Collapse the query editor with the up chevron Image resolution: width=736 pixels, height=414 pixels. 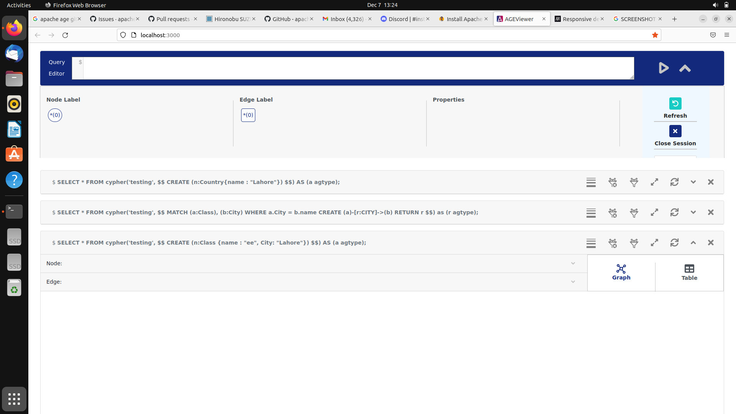click(x=685, y=69)
